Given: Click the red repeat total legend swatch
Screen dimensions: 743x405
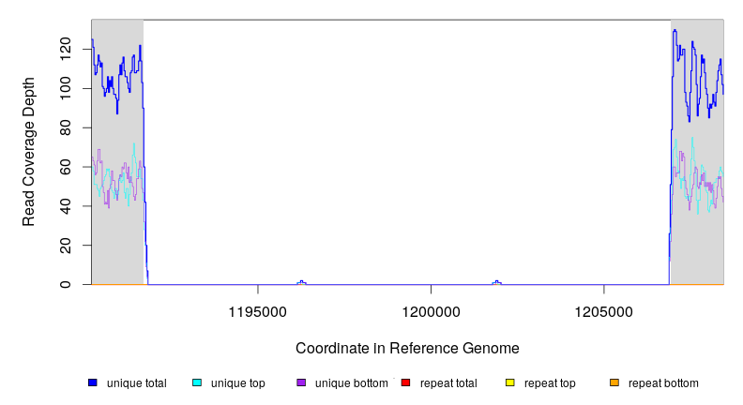Looking at the screenshot, I should tap(405, 382).
